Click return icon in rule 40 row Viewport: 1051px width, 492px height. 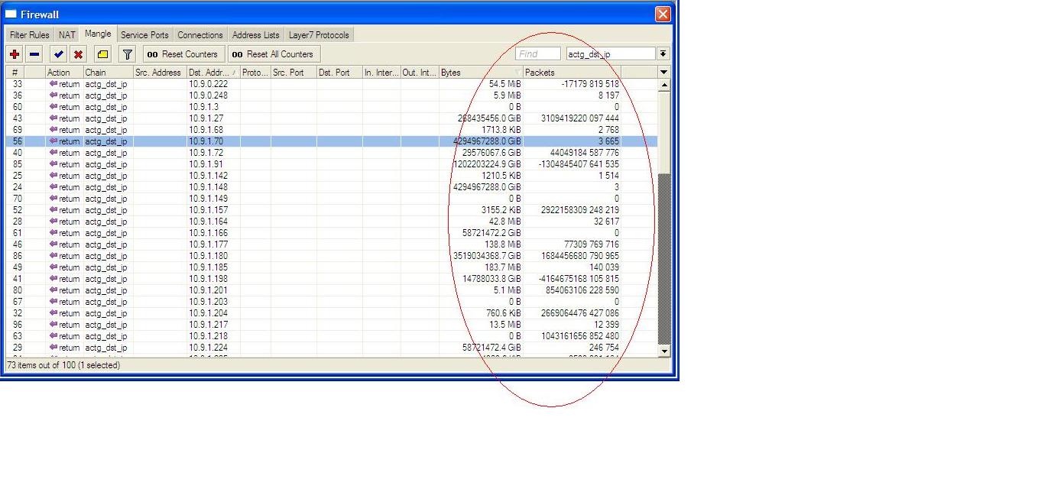54,153
